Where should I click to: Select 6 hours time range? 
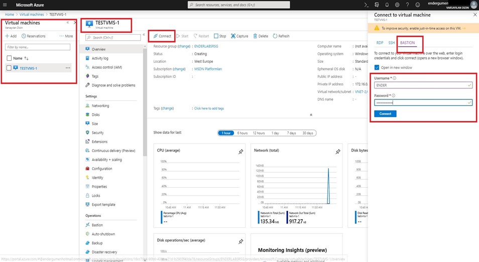tap(242, 133)
